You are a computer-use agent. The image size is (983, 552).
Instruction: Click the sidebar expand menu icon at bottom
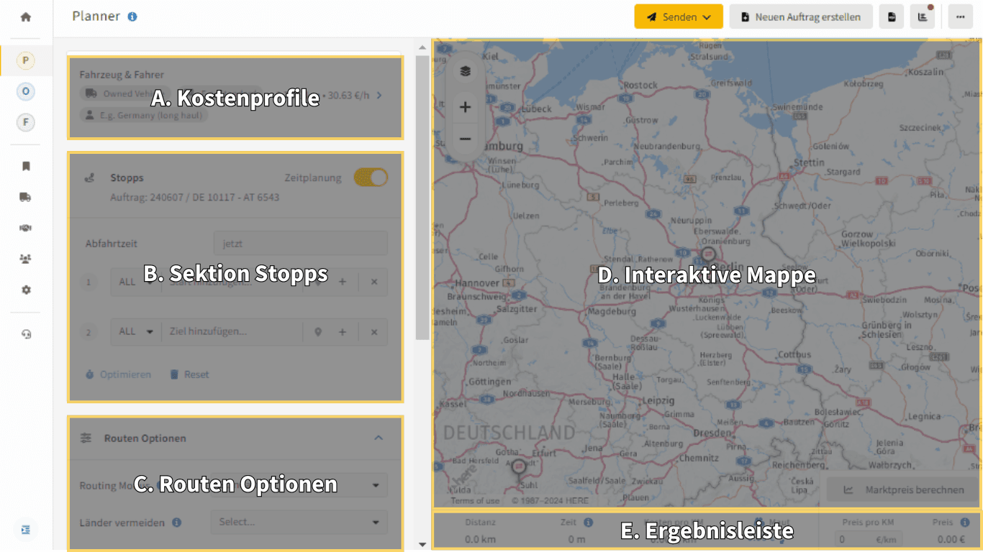[26, 530]
